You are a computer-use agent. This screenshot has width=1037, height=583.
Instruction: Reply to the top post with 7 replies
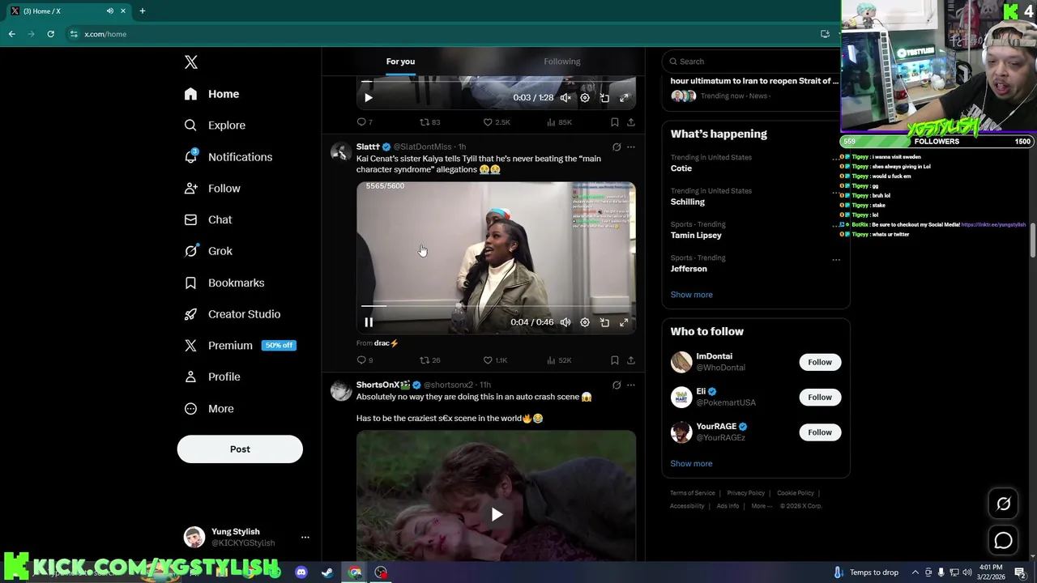click(365, 122)
